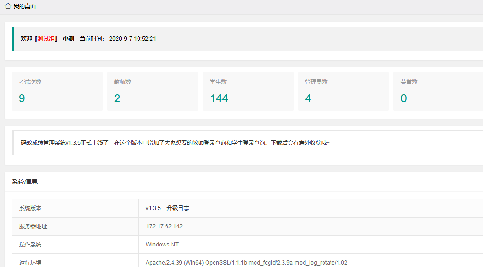
Task: Click the server address 172.17.62.142
Action: pos(164,226)
